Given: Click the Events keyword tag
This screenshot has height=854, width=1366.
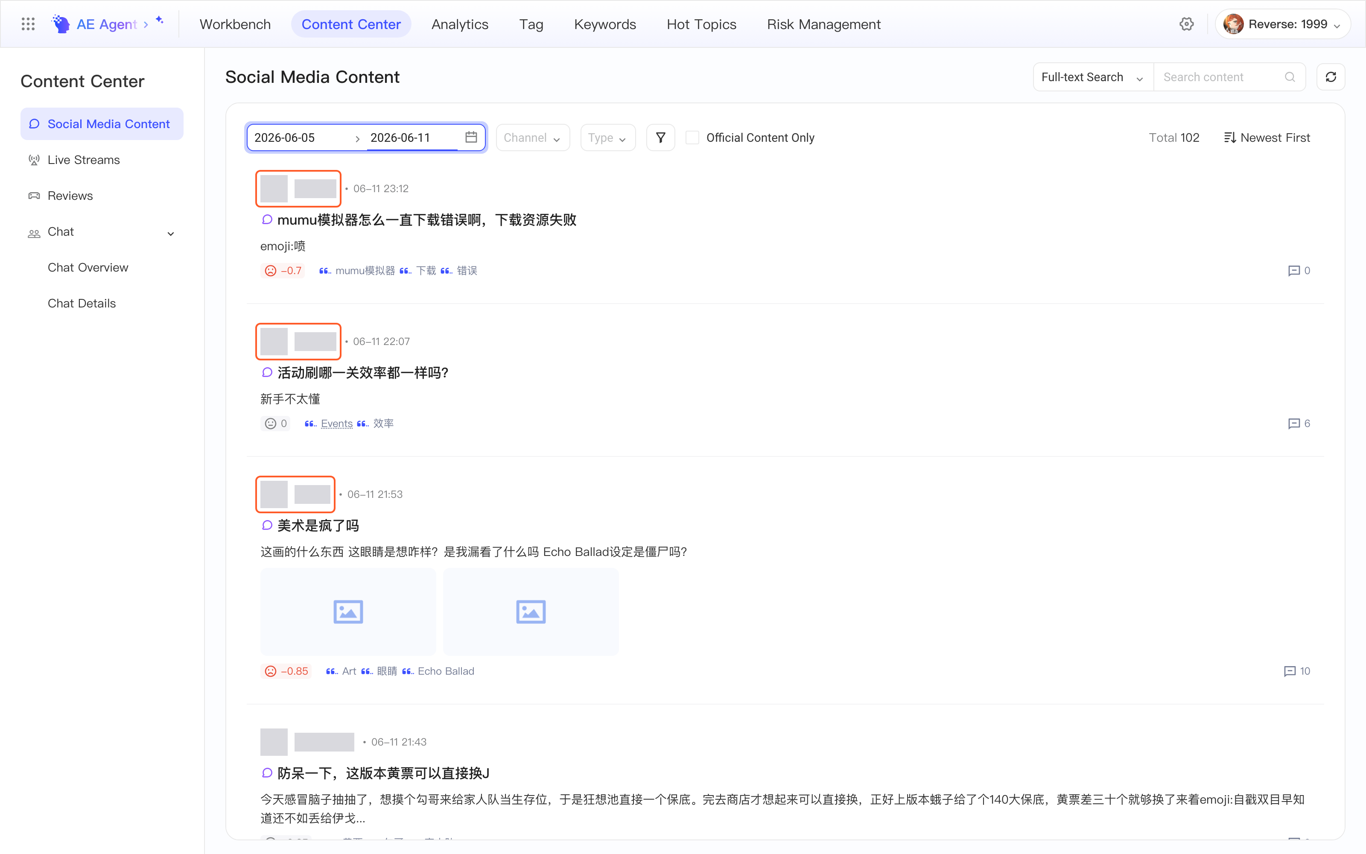Looking at the screenshot, I should coord(336,424).
